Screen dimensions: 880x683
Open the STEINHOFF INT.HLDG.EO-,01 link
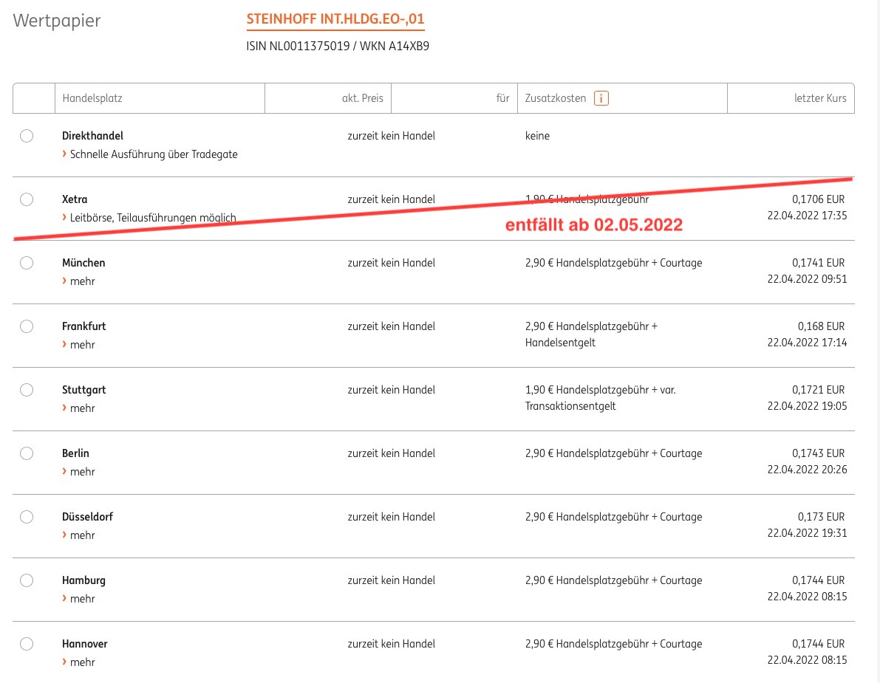pos(335,19)
